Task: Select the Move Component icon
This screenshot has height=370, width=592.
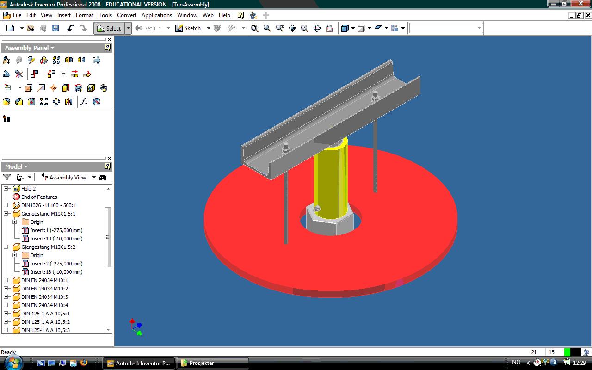Action: click(74, 74)
